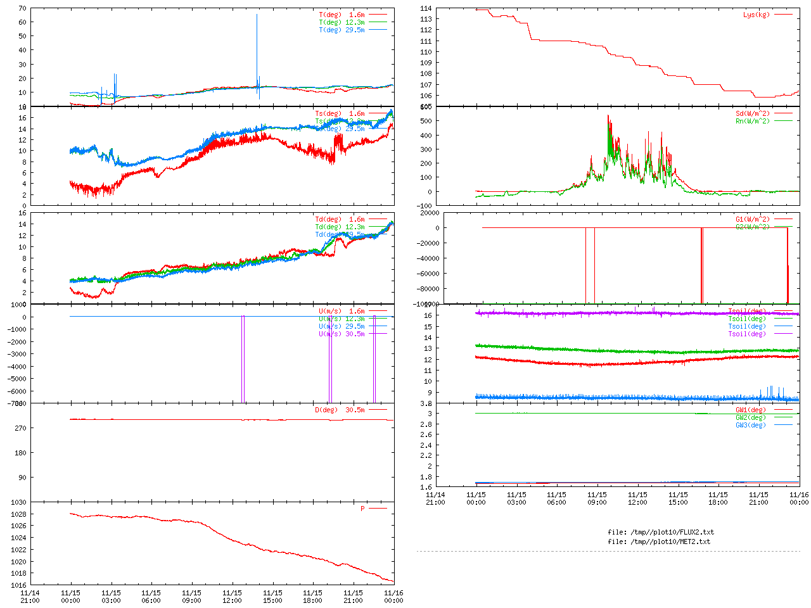
Task: Select the 'Sd(W/m^2)' legend entry
Action: coord(753,113)
